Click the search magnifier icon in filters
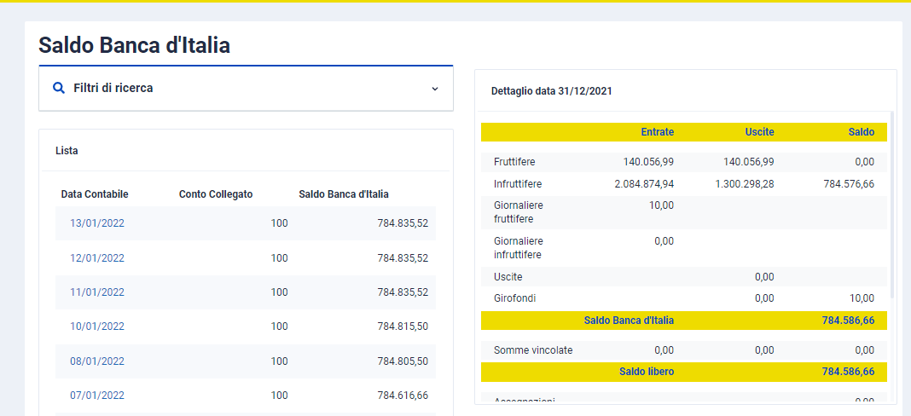Viewport: 911px width, 416px height. (59, 88)
